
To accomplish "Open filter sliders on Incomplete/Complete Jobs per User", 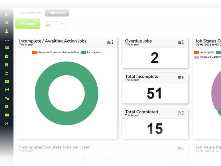I will click(x=179, y=148).
